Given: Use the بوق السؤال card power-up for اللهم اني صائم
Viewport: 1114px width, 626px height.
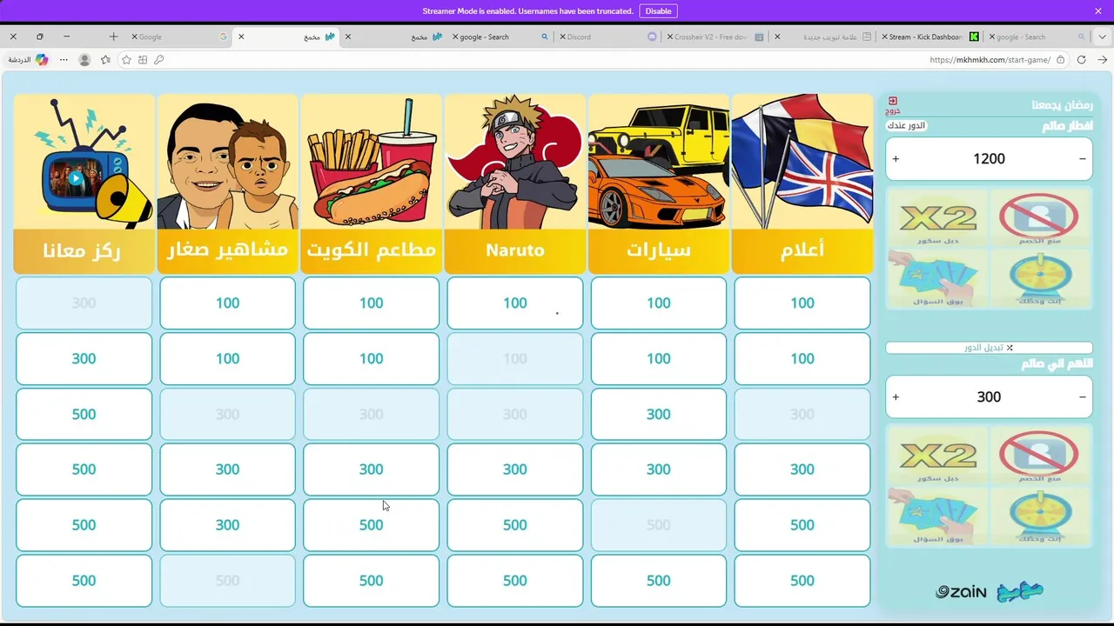Looking at the screenshot, I should click(939, 515).
